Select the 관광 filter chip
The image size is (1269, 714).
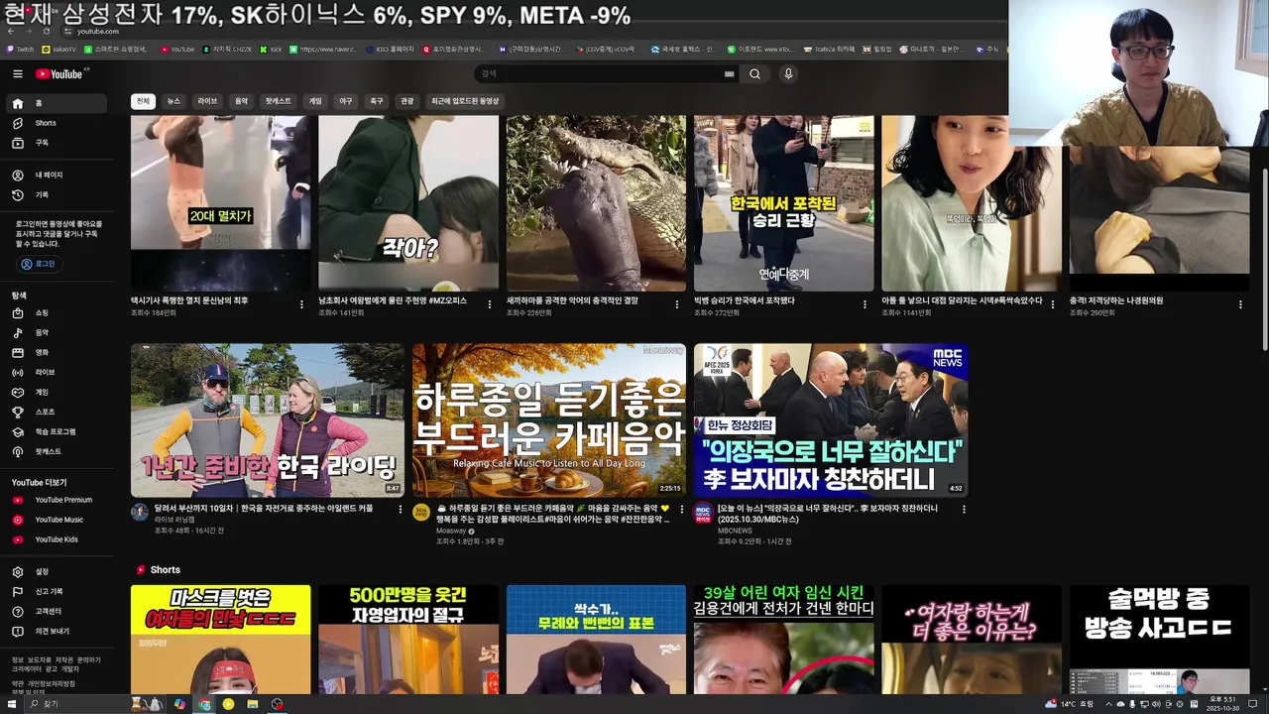407,101
